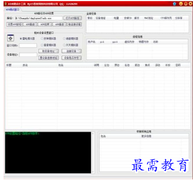
Task: Click the 更多信息 column header
Action: click(x=146, y=136)
